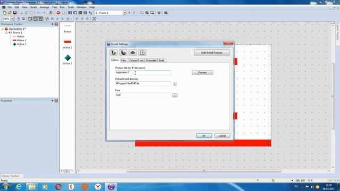340x191 pixels.
Task: Collapse Frame 1 tree node
Action: click(6, 33)
